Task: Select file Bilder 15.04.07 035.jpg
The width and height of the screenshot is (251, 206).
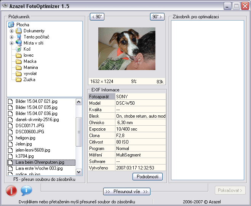Action: point(37,107)
